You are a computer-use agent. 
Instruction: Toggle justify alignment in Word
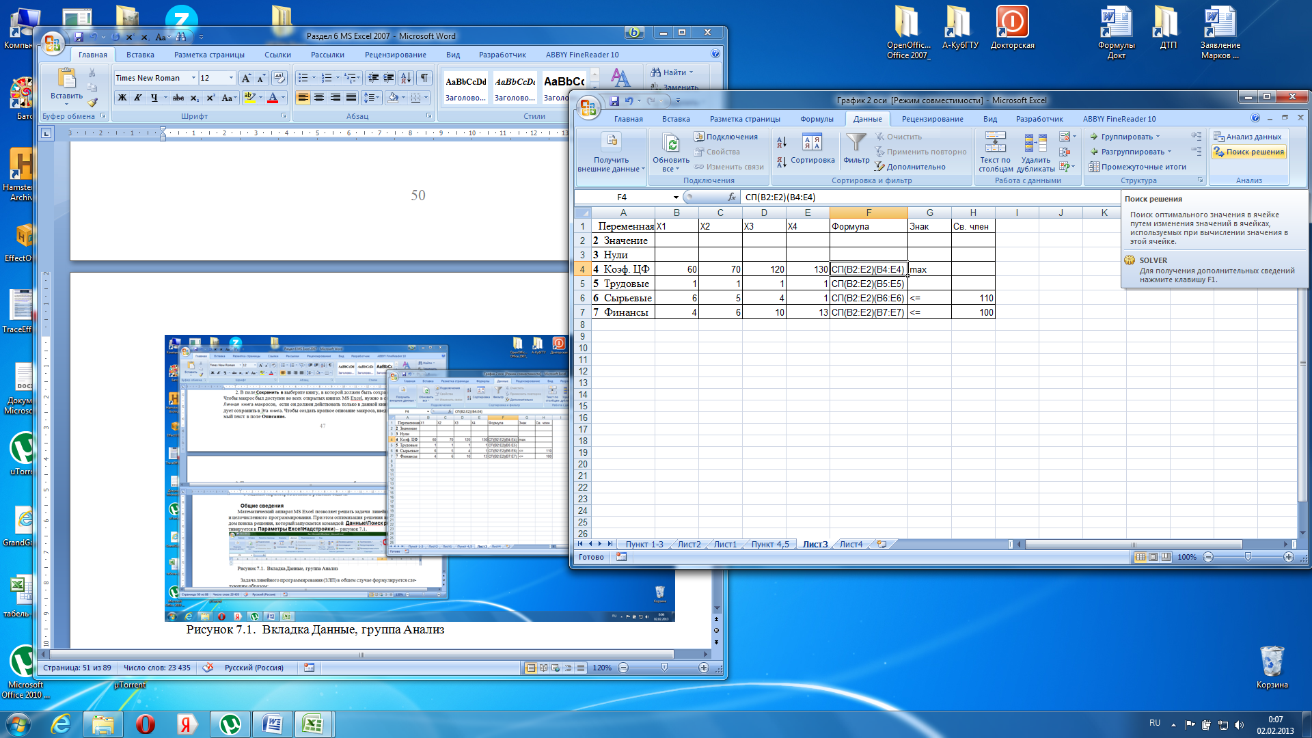(x=351, y=98)
